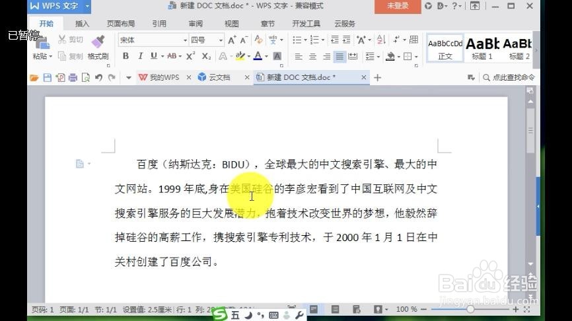Open the 我的WPS document tab
Image resolution: width=572 pixels, height=321 pixels.
click(160, 77)
